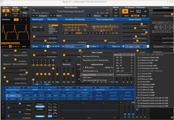Screen dimensions: 174x120
Task: Select CC 1 (Modulation Wheel MSB)
Action: 155,58
